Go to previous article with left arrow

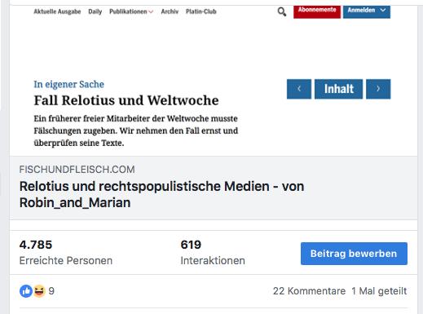pyautogui.click(x=299, y=89)
